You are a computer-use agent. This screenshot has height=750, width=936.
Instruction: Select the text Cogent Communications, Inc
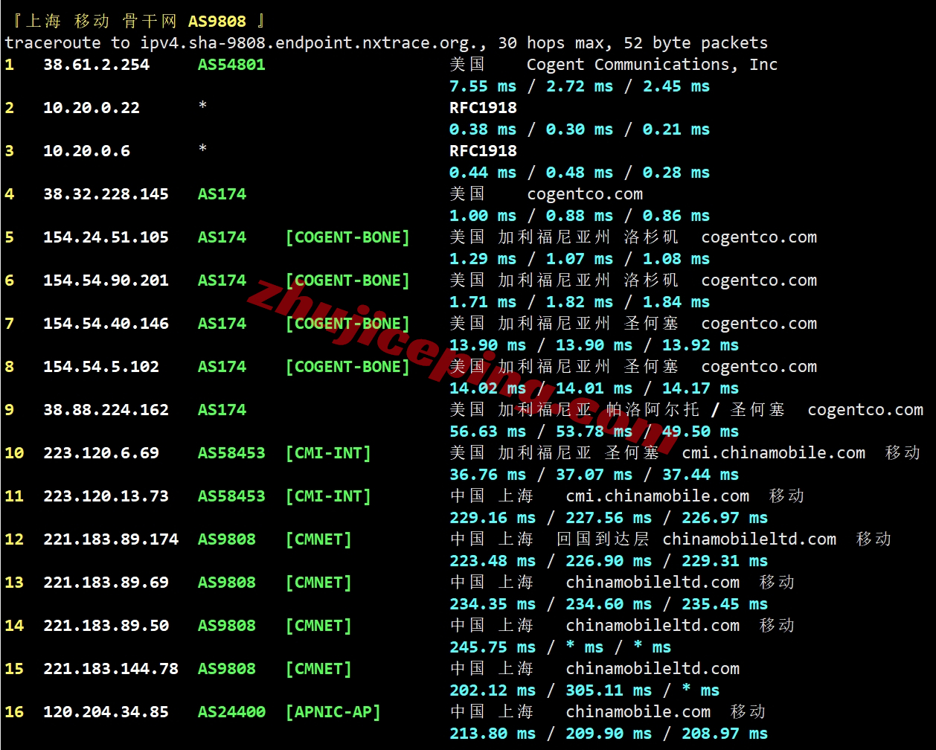[652, 65]
